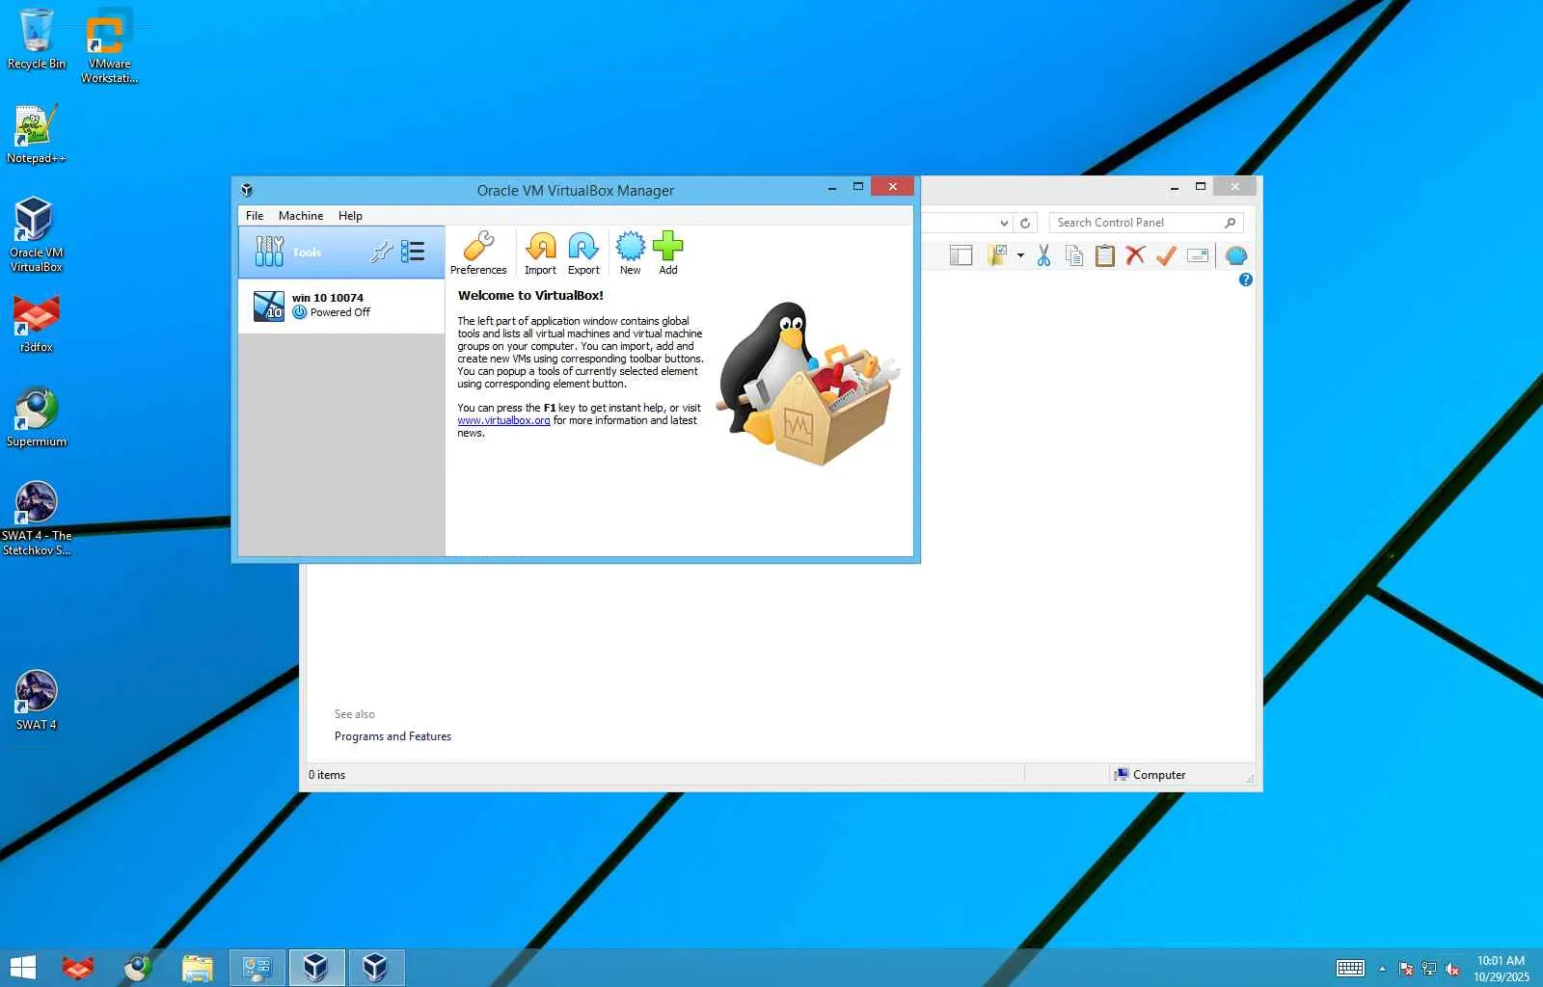
Task: Open the Windows Start button
Action: (x=22, y=968)
